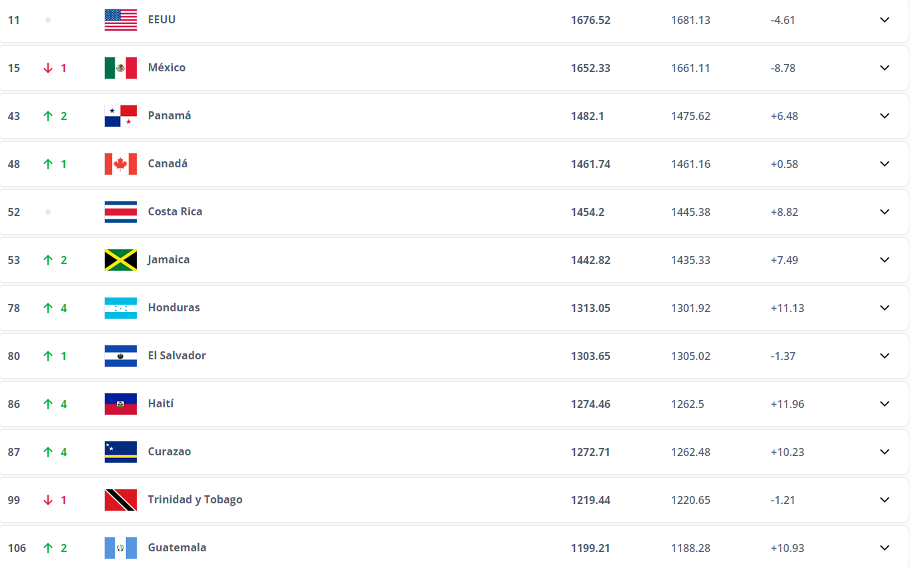Click Panamá total points 1482.1
This screenshot has height=568, width=910.
pyautogui.click(x=588, y=116)
